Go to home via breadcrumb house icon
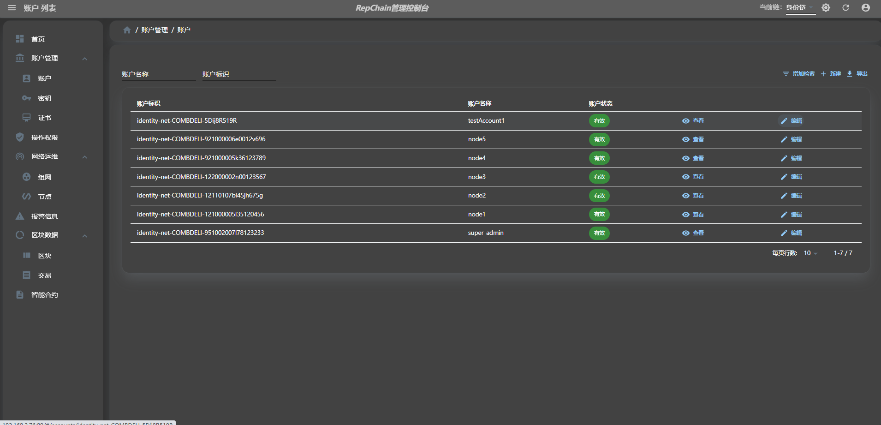The height and width of the screenshot is (425, 881). pyautogui.click(x=127, y=30)
